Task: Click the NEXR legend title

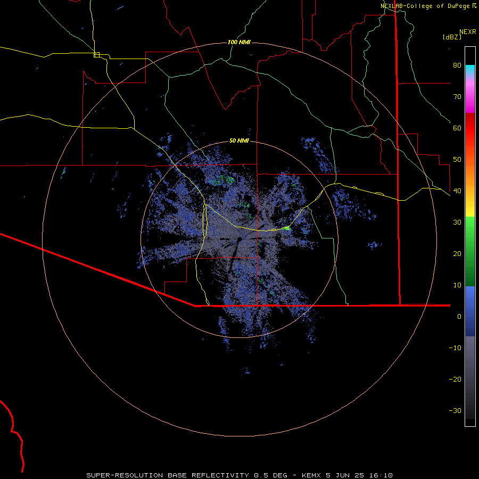Action: [468, 32]
